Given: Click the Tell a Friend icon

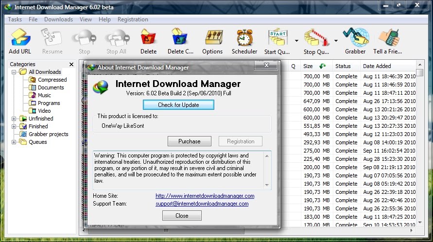Looking at the screenshot, I should tap(388, 41).
